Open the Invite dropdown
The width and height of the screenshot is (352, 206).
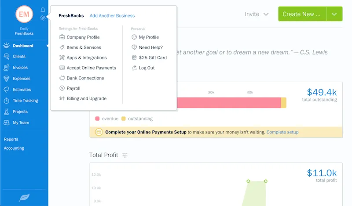pyautogui.click(x=257, y=14)
